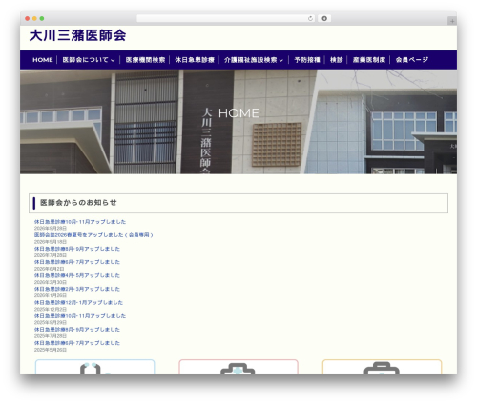Expand the 医師会について dropdown menu
The width and height of the screenshot is (477, 403).
pyautogui.click(x=89, y=60)
